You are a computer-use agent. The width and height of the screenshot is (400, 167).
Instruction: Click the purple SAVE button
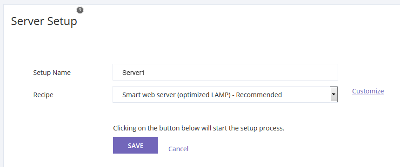135,145
